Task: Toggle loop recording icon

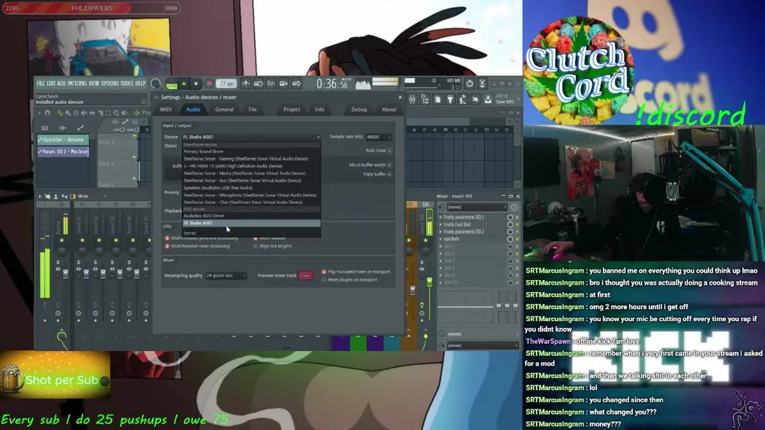Action: pos(296,84)
